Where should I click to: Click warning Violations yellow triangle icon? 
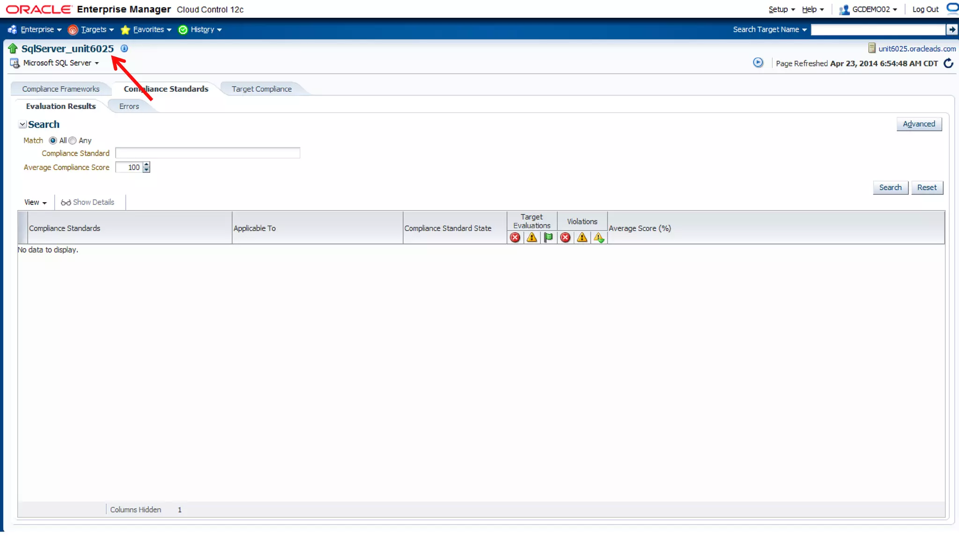coord(582,238)
